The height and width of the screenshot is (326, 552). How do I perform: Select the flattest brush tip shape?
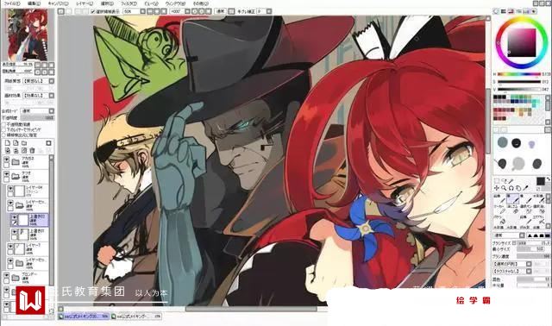(x=548, y=235)
